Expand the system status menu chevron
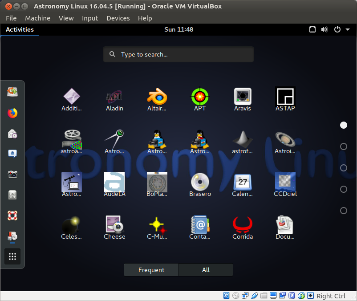 coord(348,29)
